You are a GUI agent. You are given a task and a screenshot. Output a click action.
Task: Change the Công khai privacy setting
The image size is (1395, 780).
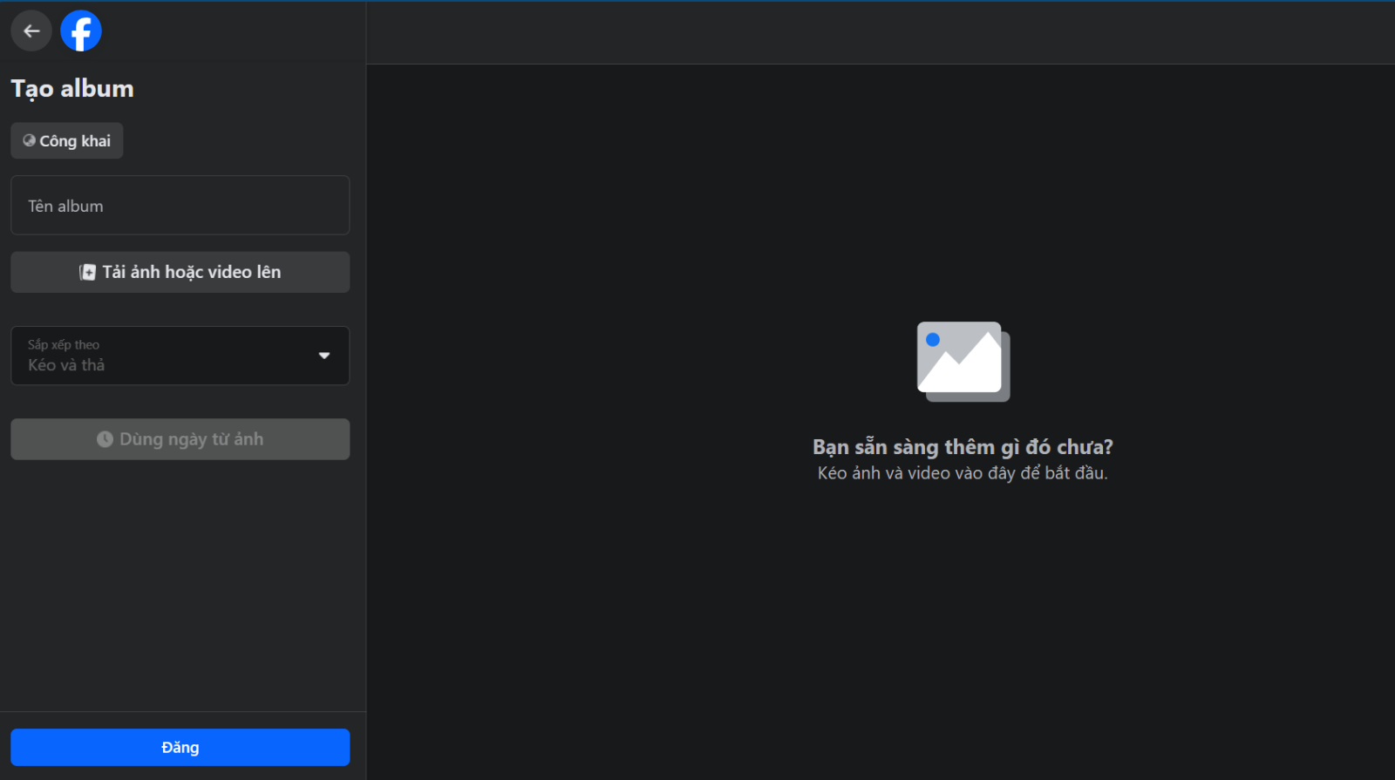coord(66,140)
